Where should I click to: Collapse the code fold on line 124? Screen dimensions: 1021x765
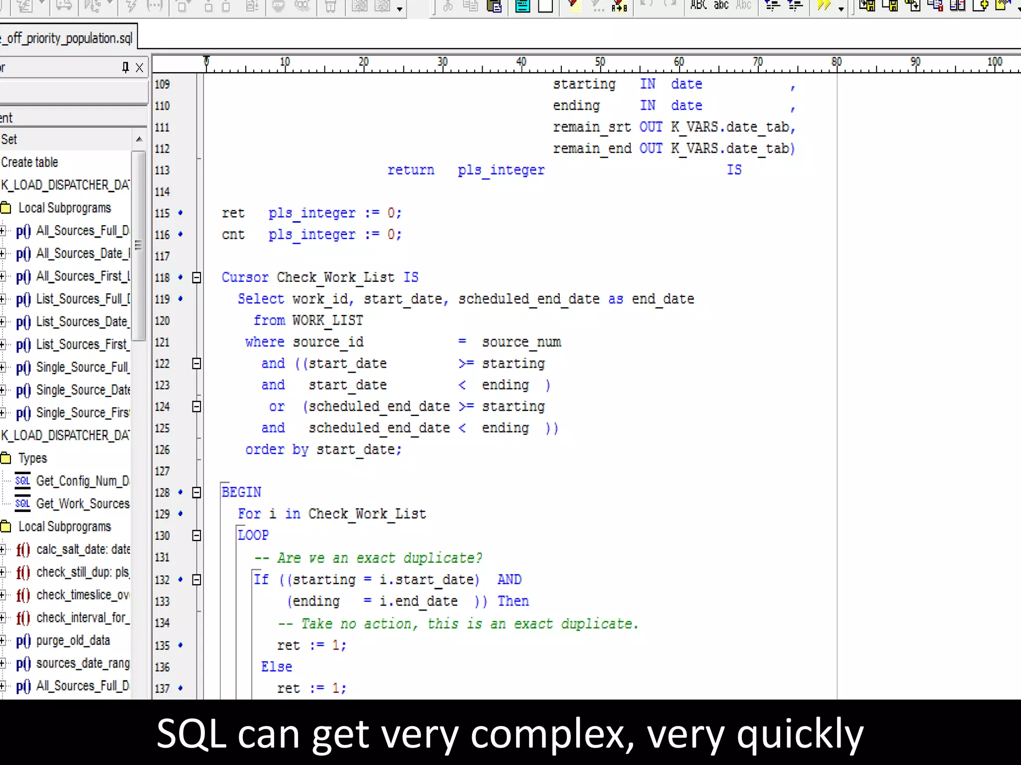point(197,407)
